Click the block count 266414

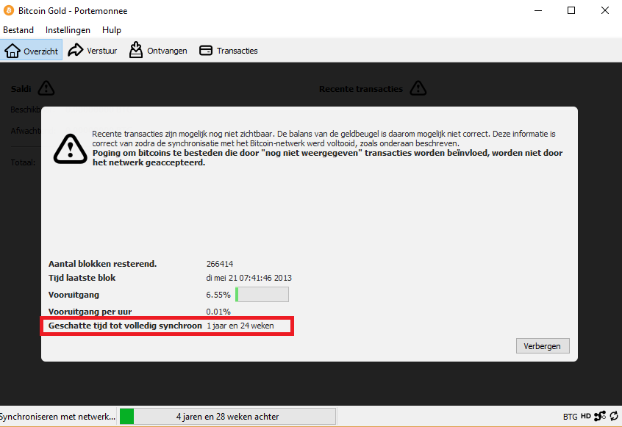[x=220, y=264]
